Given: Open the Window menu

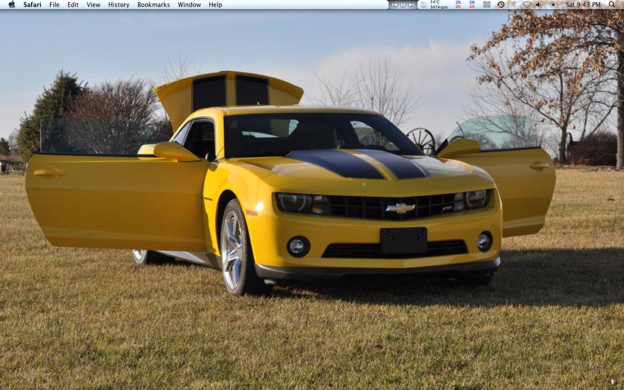Looking at the screenshot, I should 189,4.
